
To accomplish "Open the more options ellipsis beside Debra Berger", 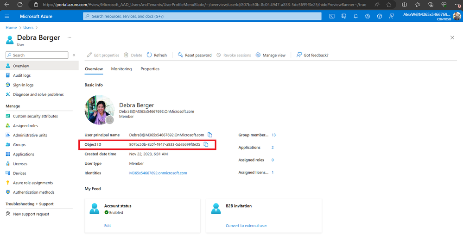I will point(70,37).
